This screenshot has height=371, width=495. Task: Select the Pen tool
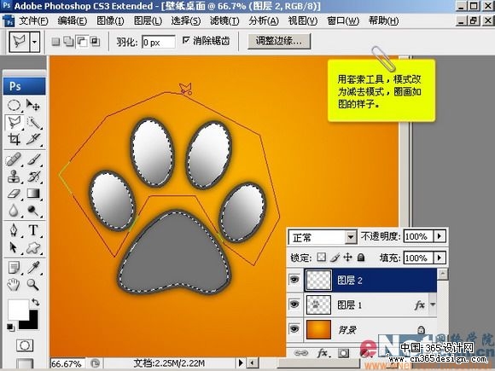click(14, 230)
